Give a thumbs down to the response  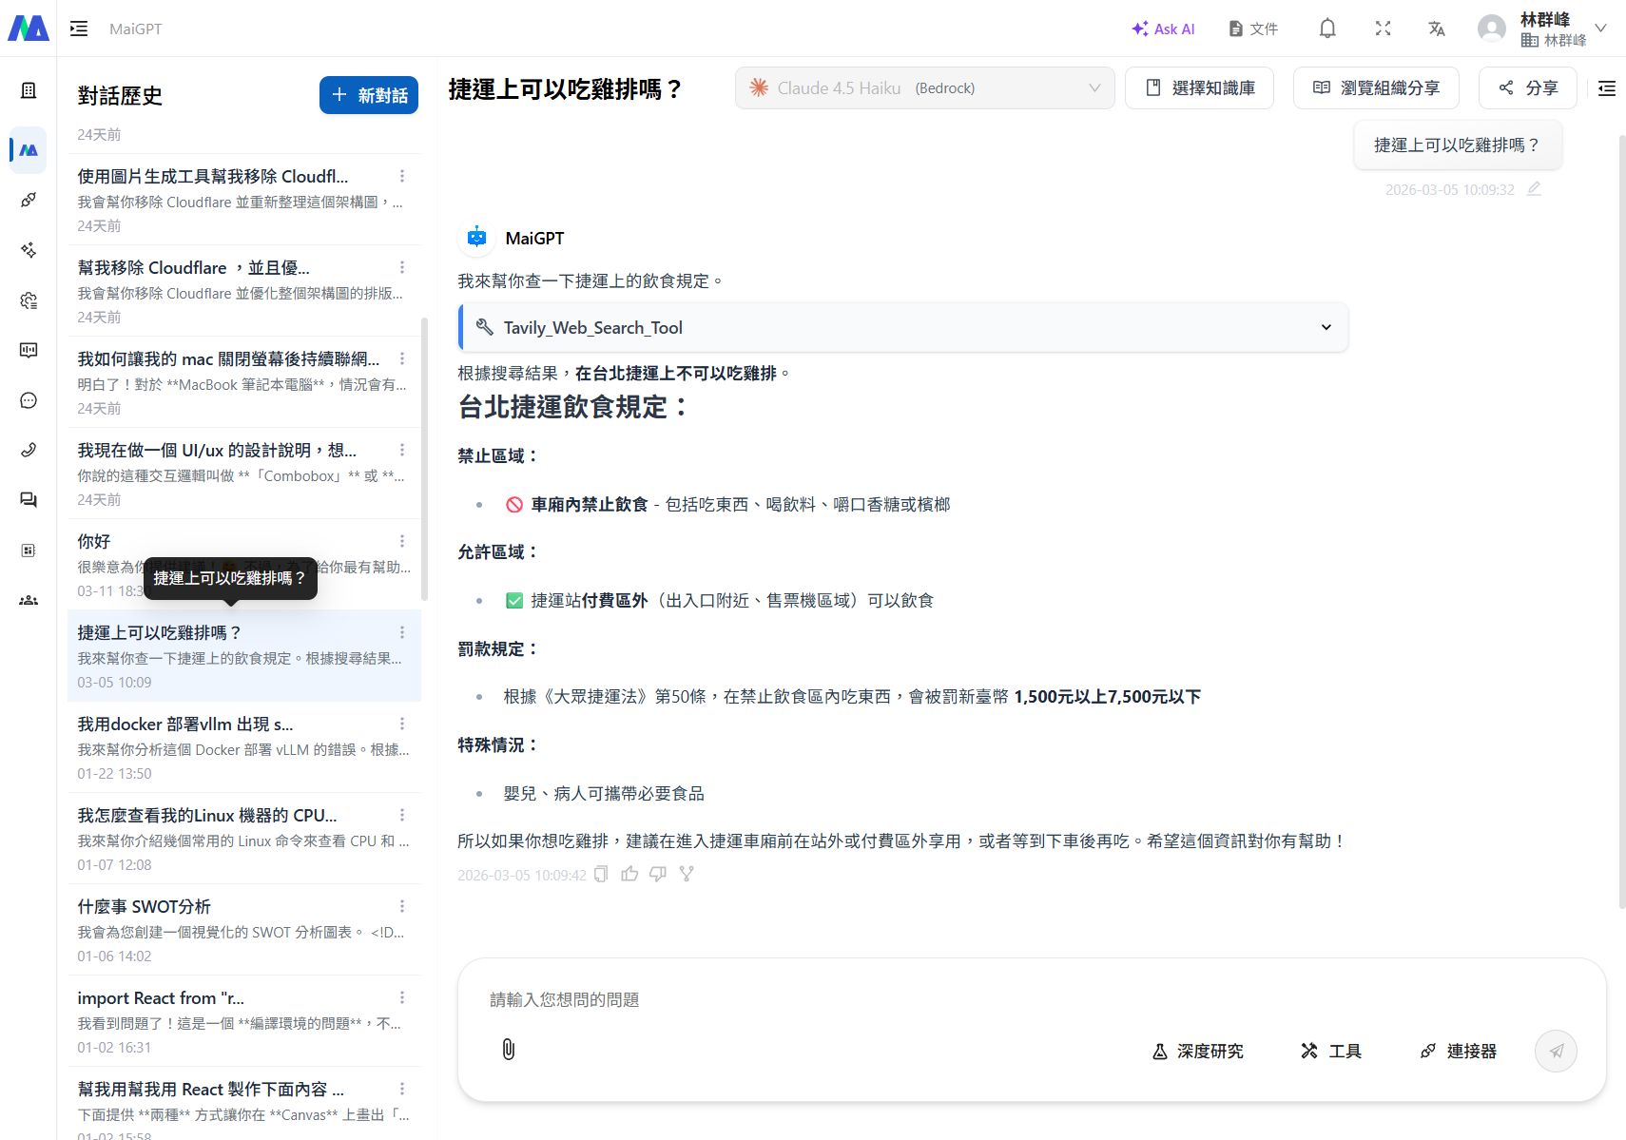point(657,874)
